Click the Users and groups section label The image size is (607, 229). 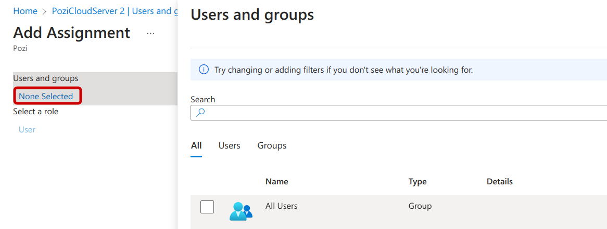click(46, 78)
